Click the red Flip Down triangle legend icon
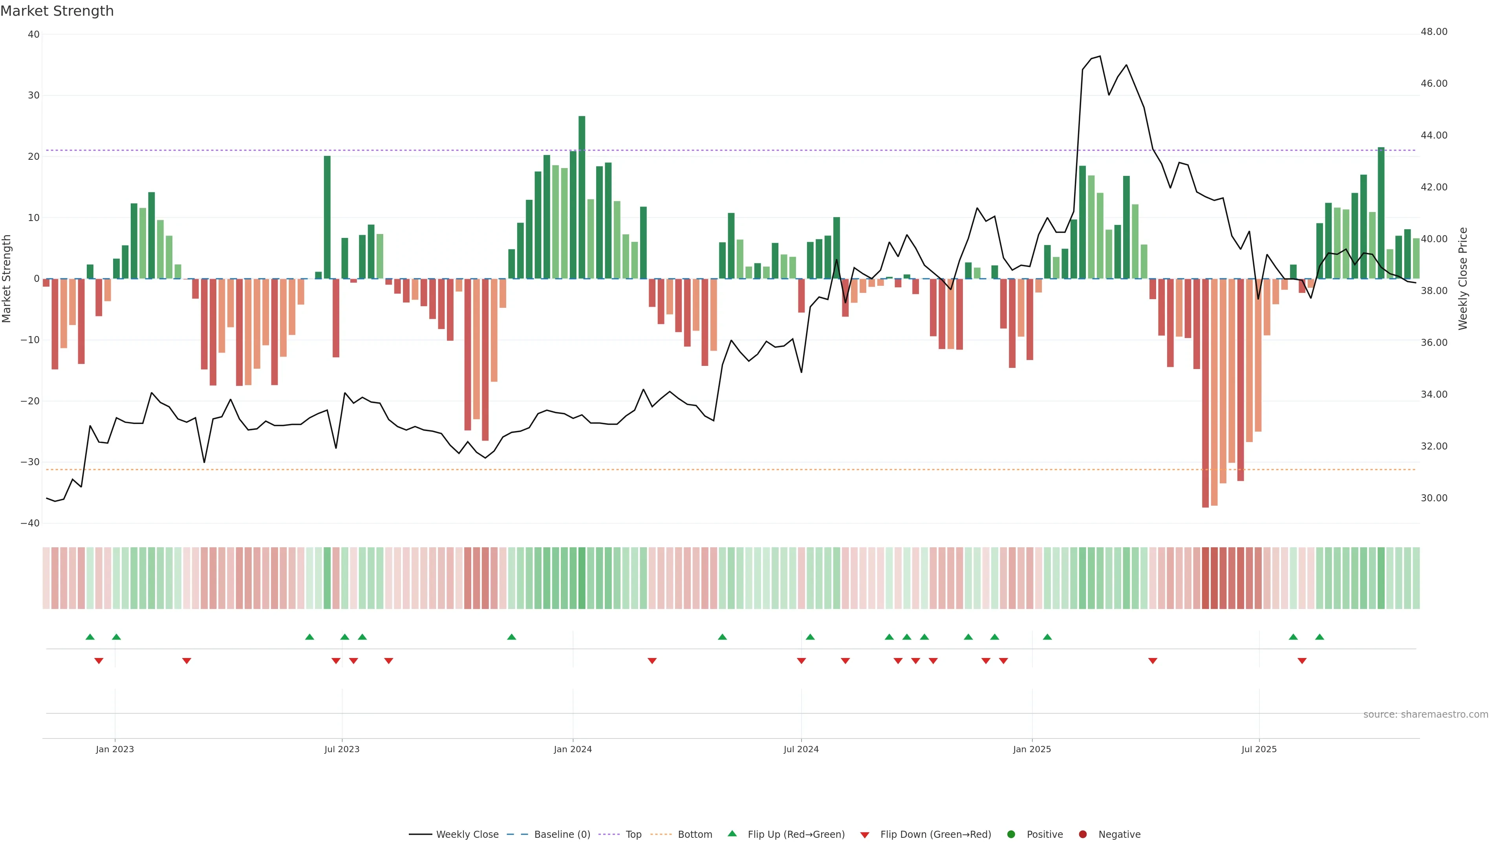 865,835
